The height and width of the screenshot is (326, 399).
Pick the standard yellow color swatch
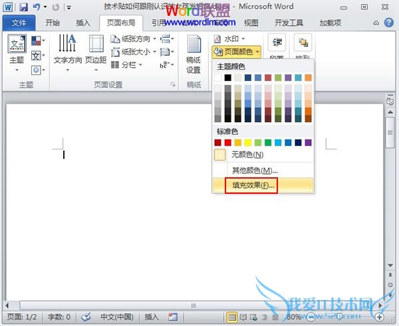pos(248,143)
